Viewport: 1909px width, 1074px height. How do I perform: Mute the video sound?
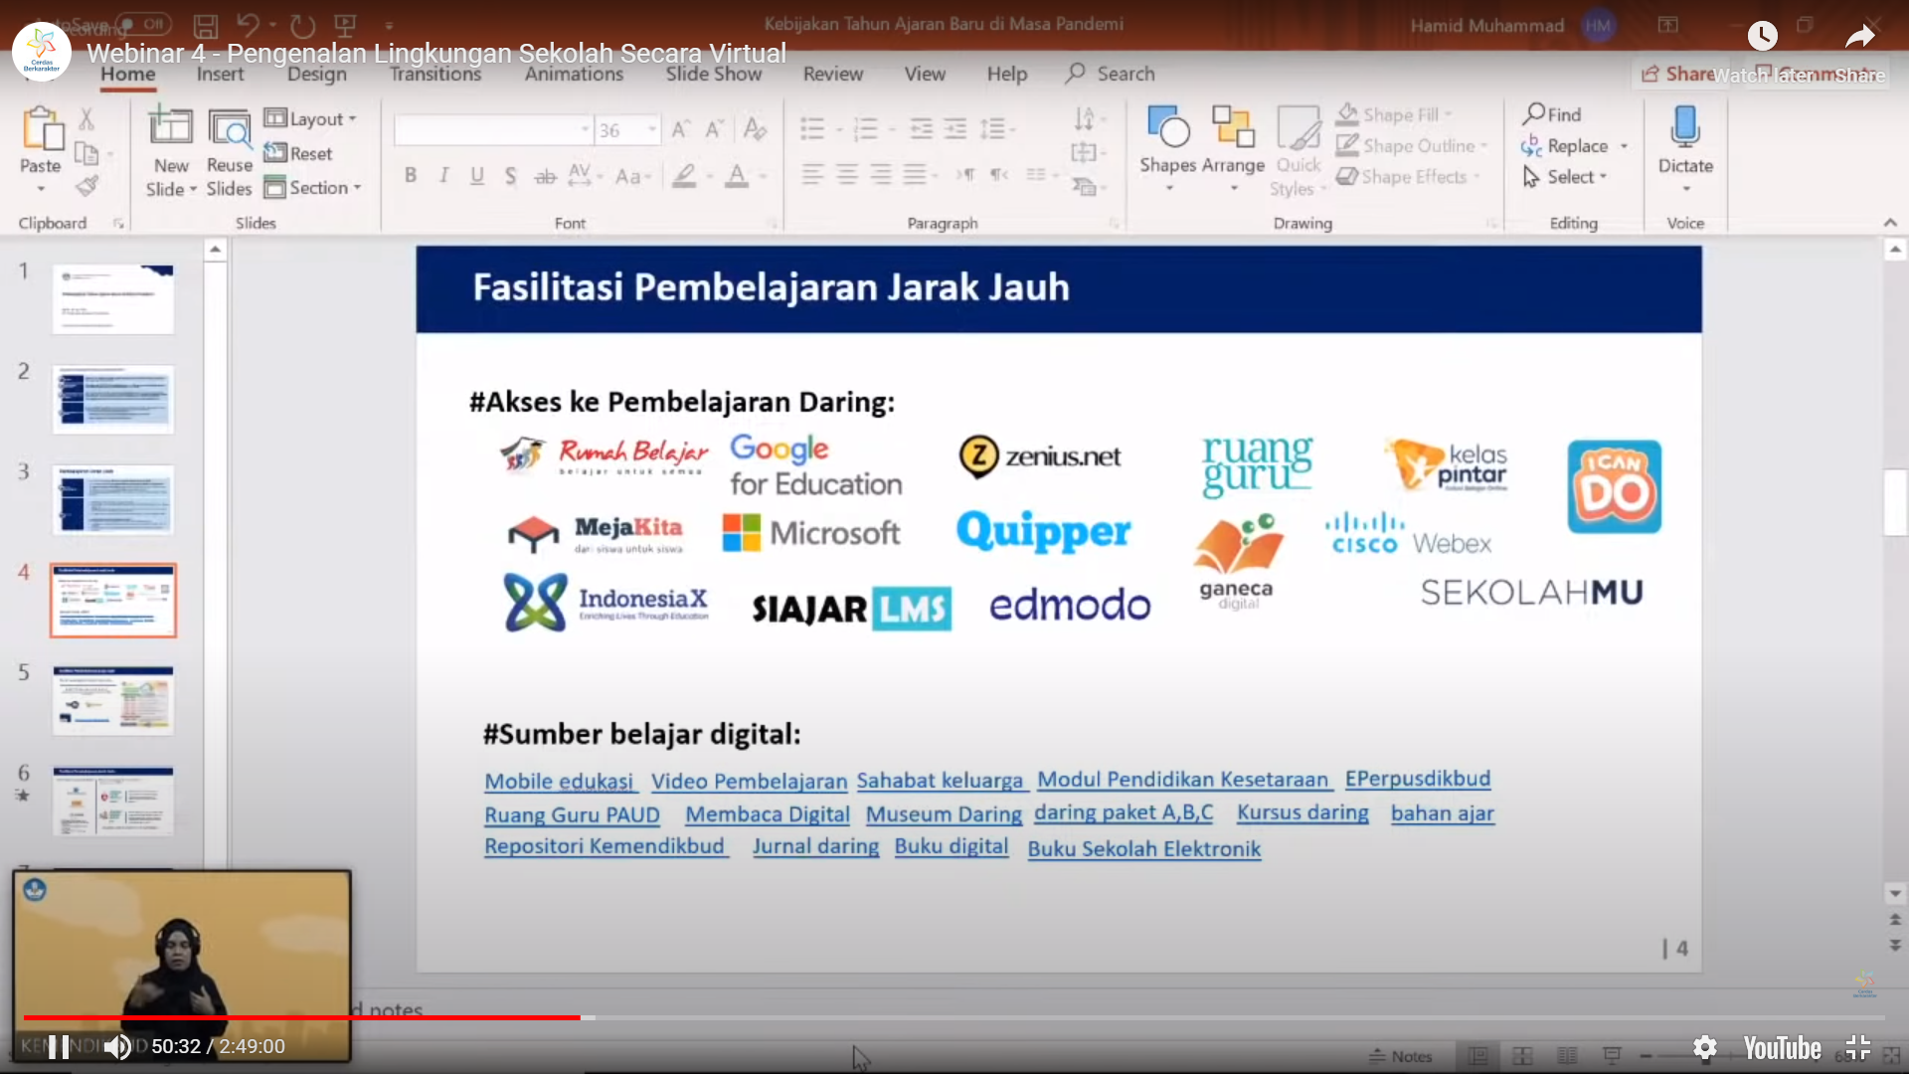coord(117,1047)
